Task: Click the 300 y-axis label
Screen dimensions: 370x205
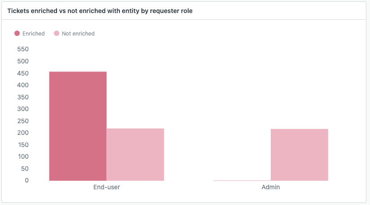Action: coord(23,109)
